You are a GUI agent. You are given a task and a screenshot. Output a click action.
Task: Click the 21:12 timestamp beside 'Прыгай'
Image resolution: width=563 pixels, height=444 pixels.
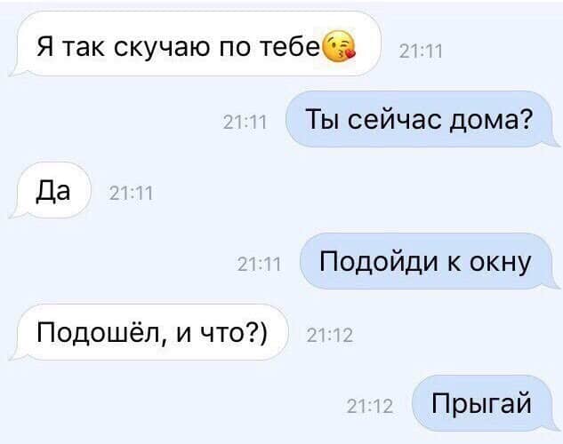[370, 407]
